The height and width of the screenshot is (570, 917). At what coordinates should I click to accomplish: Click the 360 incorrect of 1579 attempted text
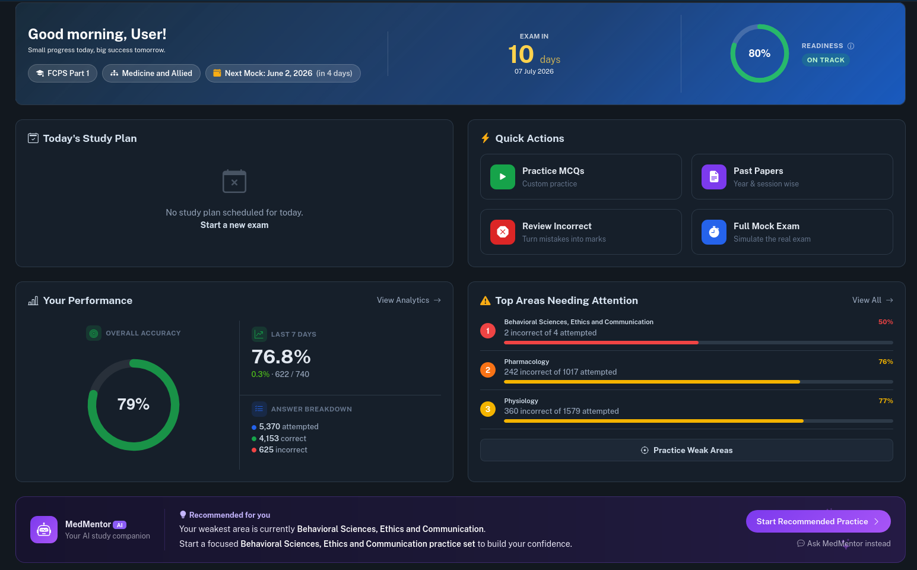[561, 411]
